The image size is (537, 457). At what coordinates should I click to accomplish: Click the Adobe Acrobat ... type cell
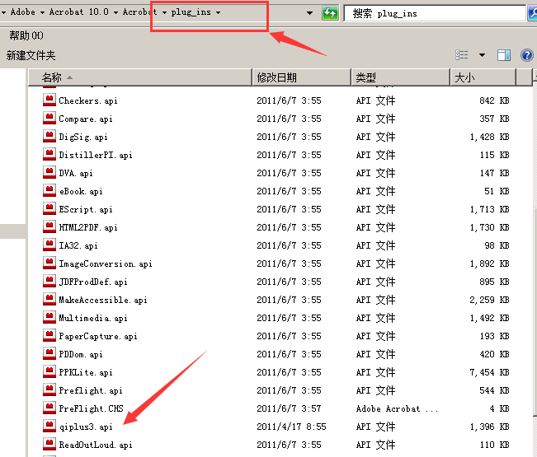(x=397, y=408)
